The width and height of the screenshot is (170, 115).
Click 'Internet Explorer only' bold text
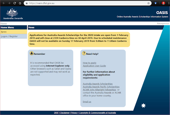(x=58, y=66)
